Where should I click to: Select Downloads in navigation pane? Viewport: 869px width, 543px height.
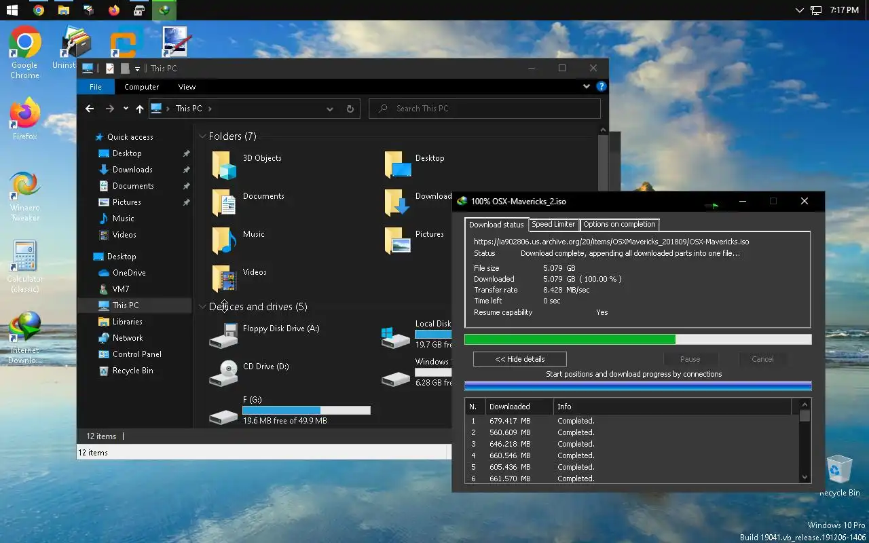tap(132, 170)
